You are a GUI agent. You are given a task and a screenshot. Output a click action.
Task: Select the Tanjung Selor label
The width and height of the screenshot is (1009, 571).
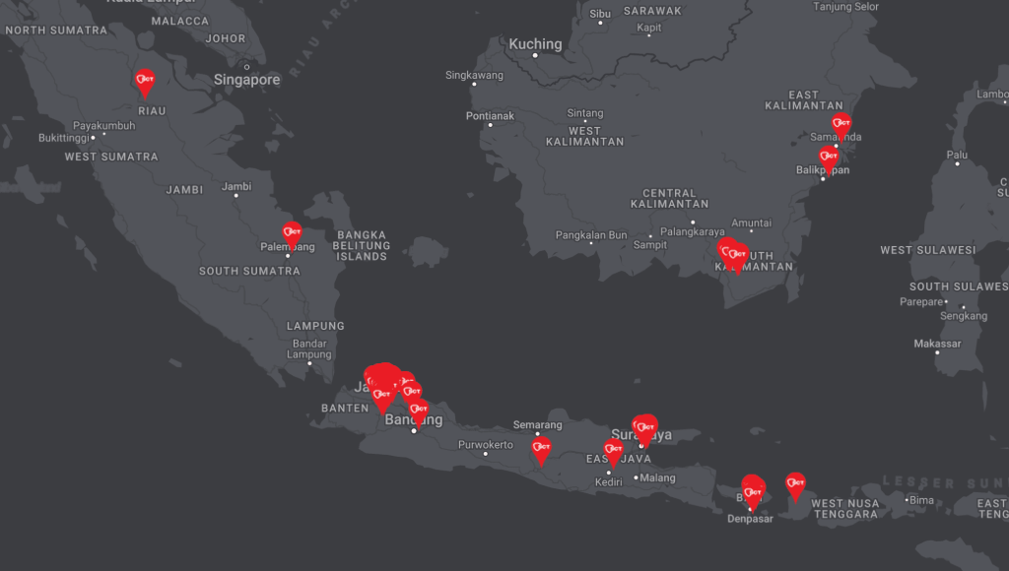(845, 7)
